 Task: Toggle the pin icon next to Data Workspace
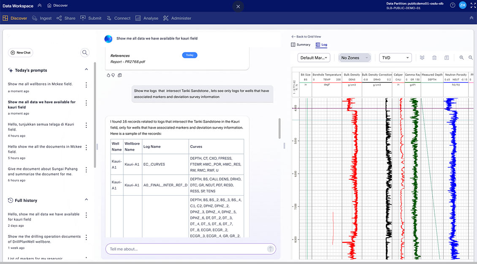[x=39, y=5]
